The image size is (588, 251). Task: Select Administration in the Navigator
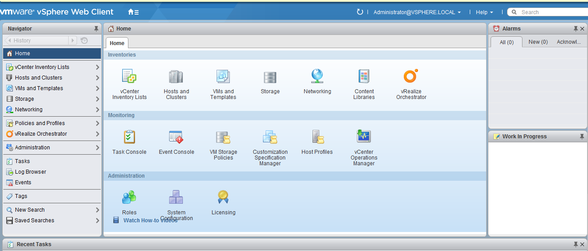click(x=52, y=148)
